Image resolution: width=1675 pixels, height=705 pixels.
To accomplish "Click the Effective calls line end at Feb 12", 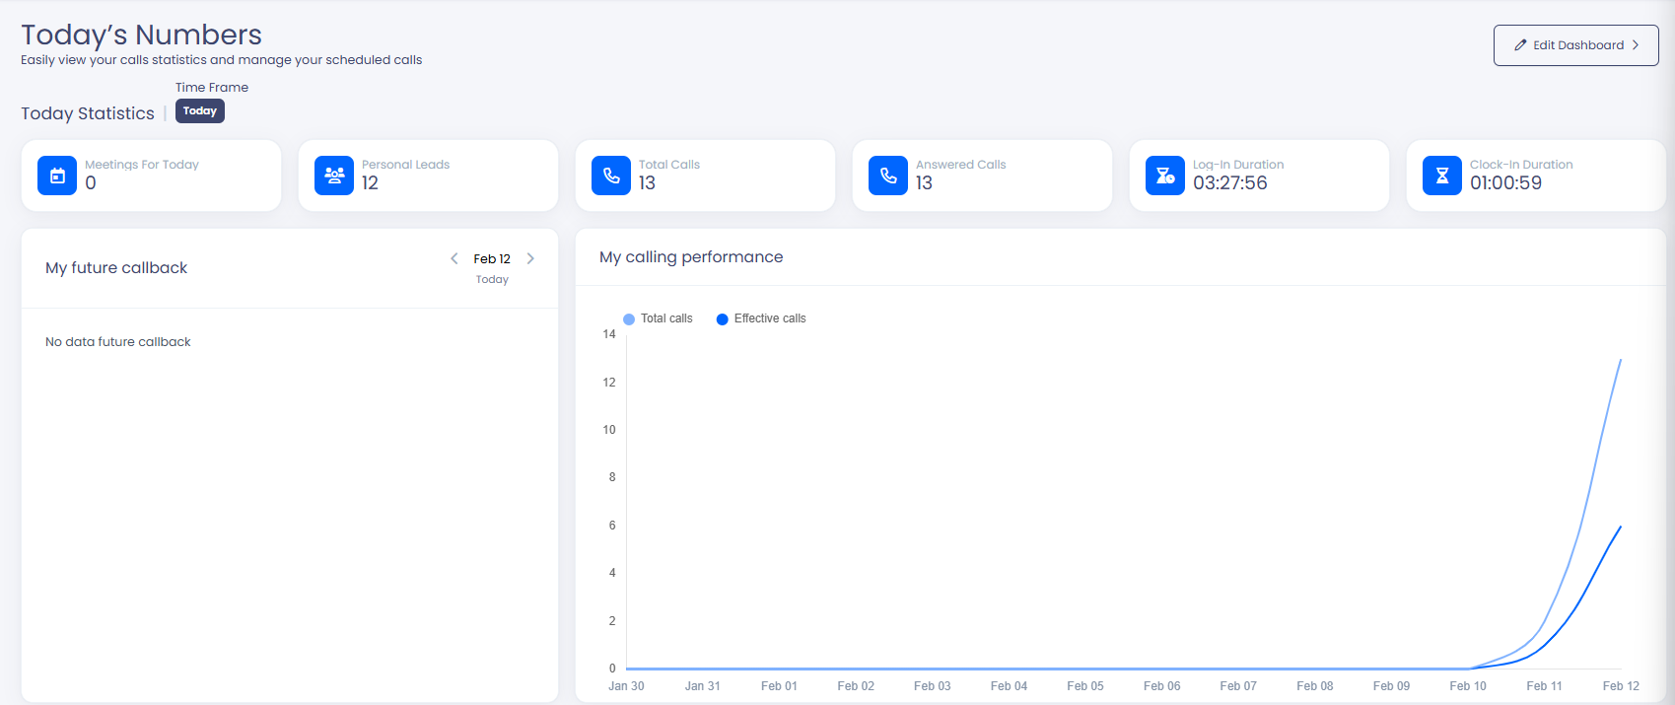I will click(1620, 528).
